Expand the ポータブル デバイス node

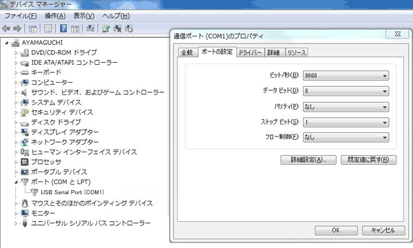point(16,172)
